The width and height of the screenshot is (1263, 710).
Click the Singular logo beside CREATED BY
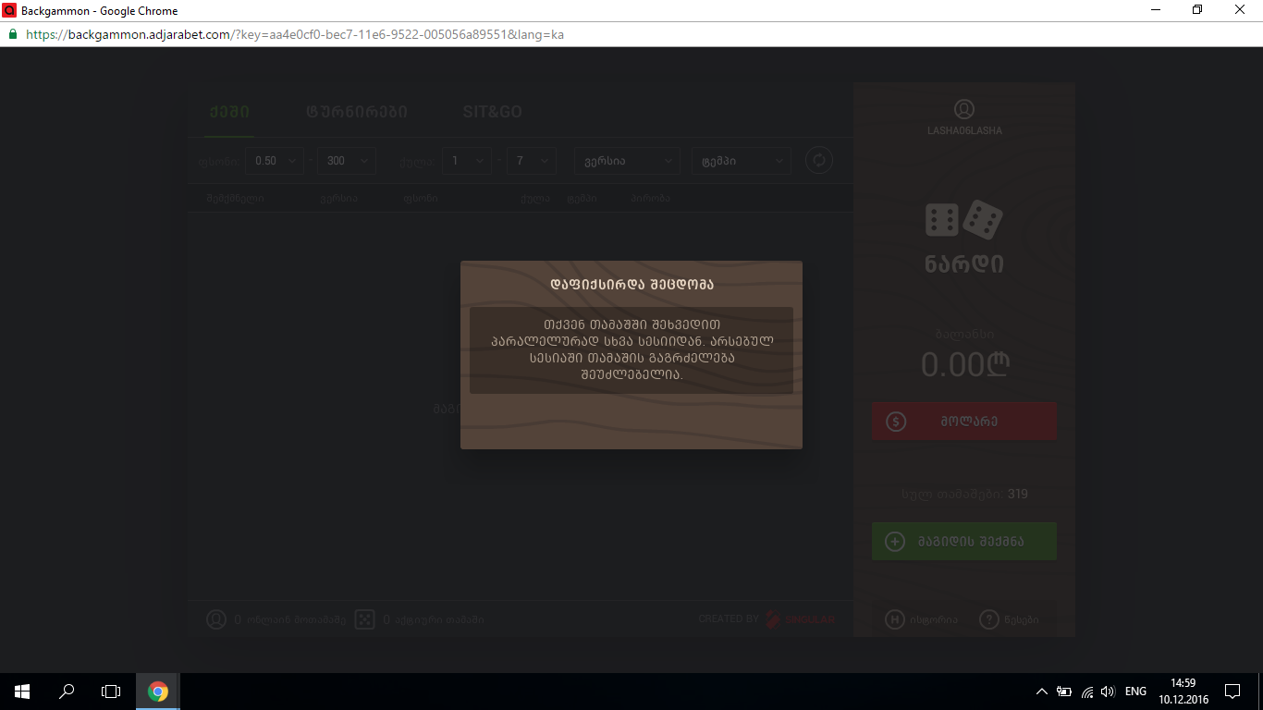[x=801, y=619]
